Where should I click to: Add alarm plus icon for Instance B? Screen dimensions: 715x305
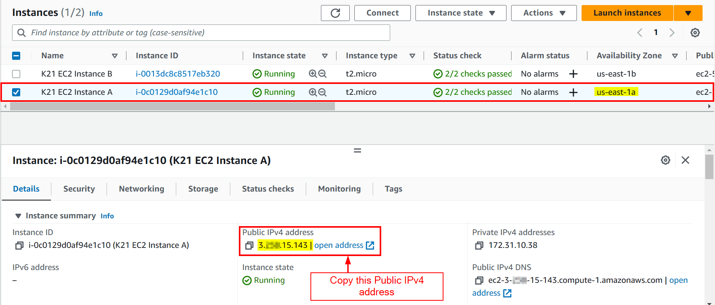point(573,74)
